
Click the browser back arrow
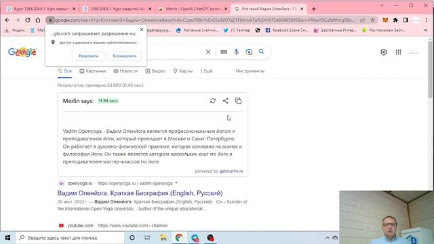click(x=7, y=20)
